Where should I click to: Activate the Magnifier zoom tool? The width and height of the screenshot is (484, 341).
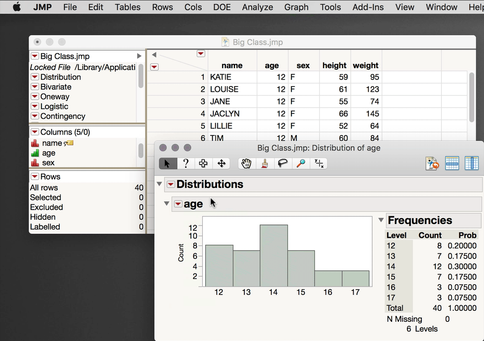(300, 163)
